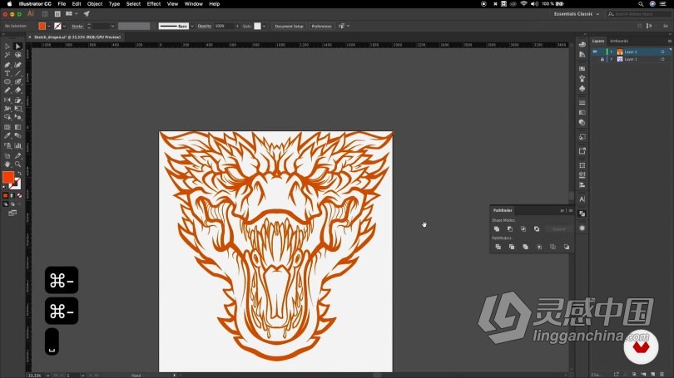Set paint mode to Gradient
674x378 pixels.
tap(12, 196)
